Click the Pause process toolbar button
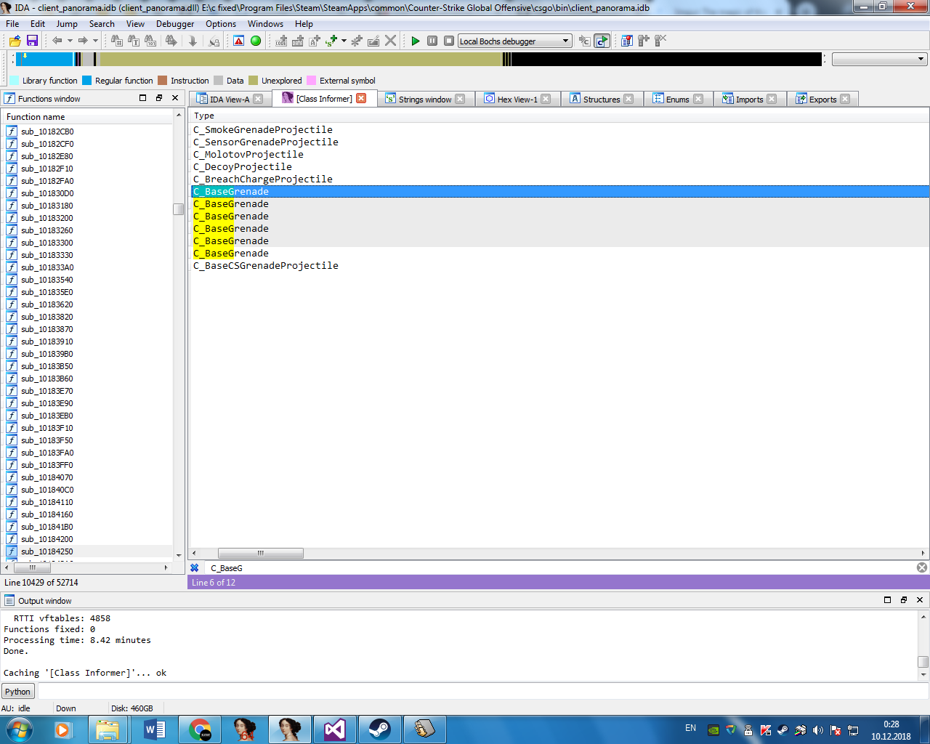The height and width of the screenshot is (744, 930). tap(432, 41)
